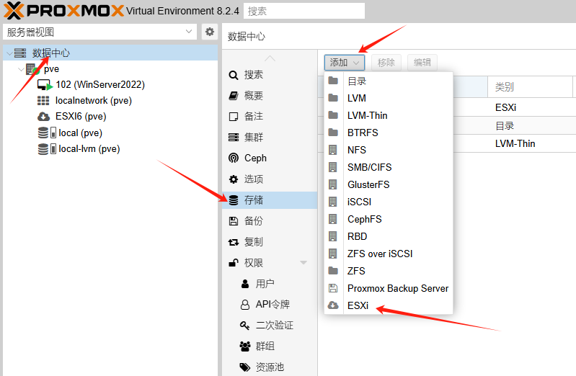Open the 添加 dropdown button
This screenshot has width=576, height=376.
[x=344, y=63]
